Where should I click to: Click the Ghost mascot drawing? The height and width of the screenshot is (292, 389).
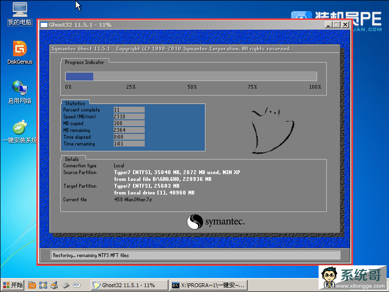(273, 129)
